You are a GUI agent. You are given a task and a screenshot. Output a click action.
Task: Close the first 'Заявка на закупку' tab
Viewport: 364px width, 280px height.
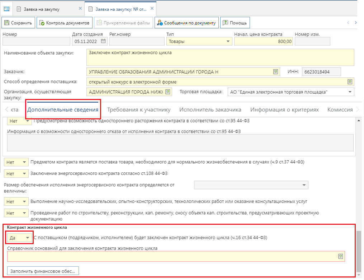[x=80, y=8]
